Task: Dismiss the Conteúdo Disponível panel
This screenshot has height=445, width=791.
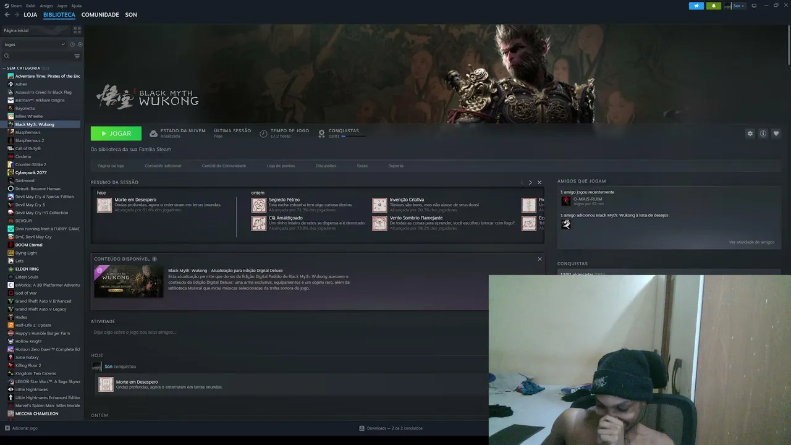Action: coord(539,259)
